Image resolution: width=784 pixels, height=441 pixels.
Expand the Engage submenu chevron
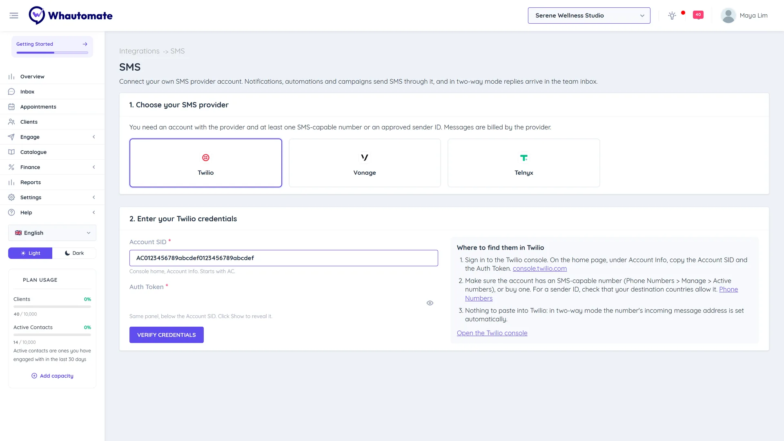pyautogui.click(x=94, y=137)
